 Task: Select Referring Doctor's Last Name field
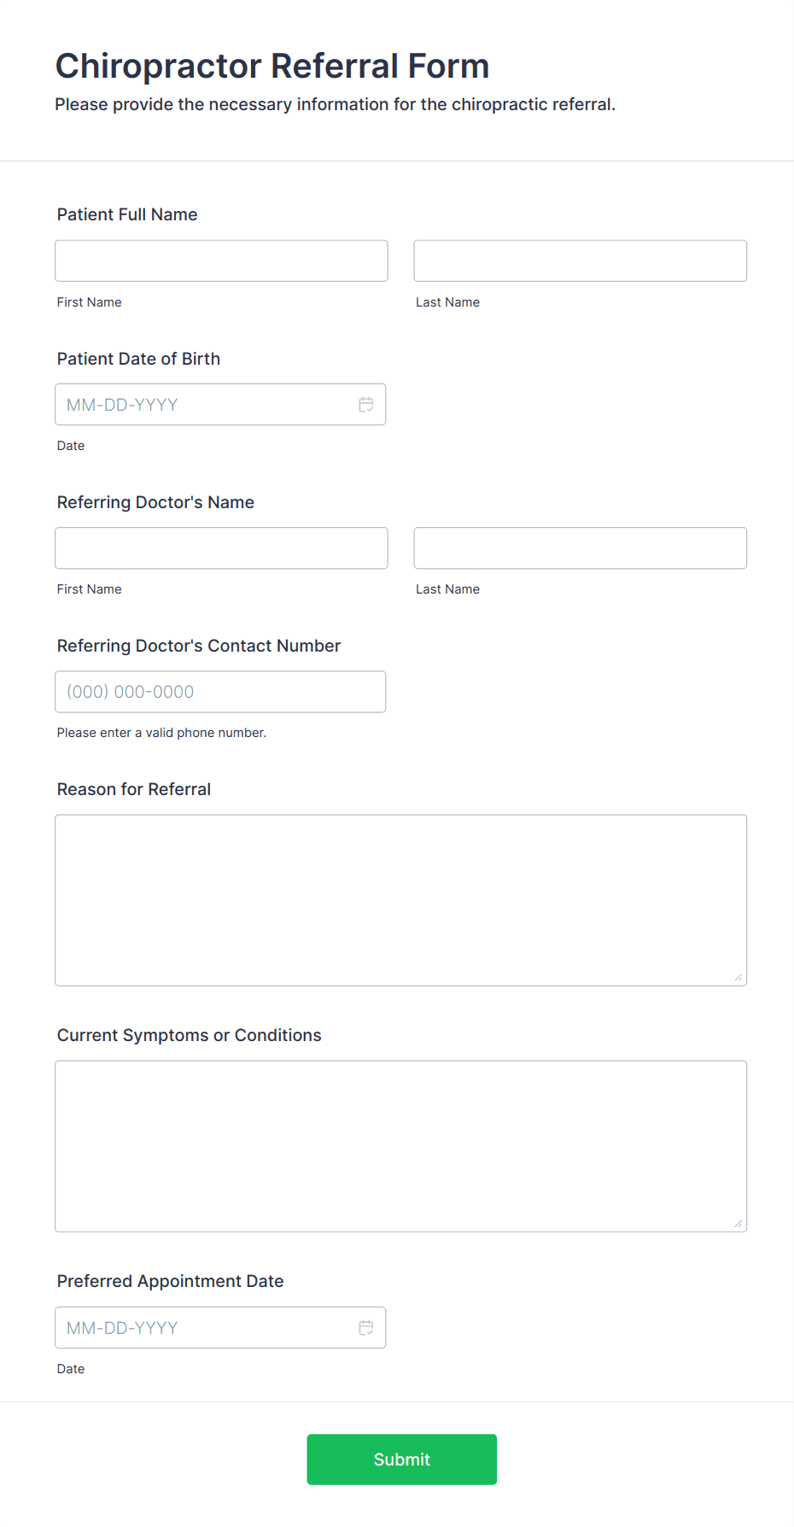click(581, 548)
